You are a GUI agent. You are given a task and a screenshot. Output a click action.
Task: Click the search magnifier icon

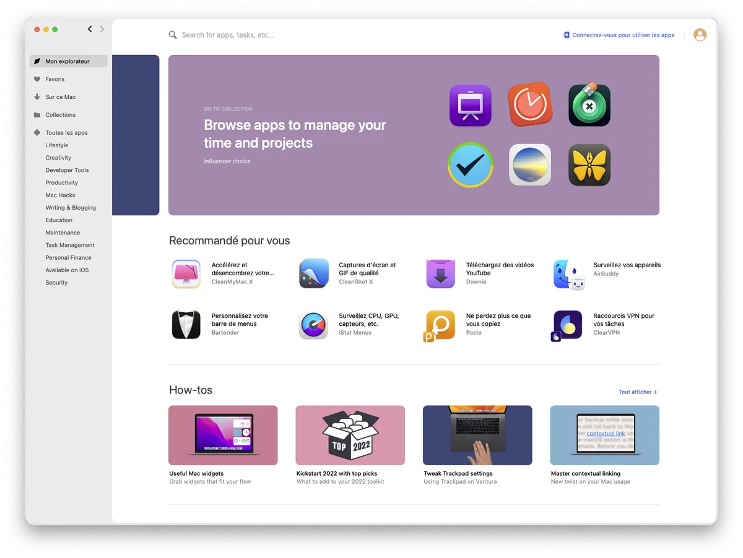click(x=173, y=35)
